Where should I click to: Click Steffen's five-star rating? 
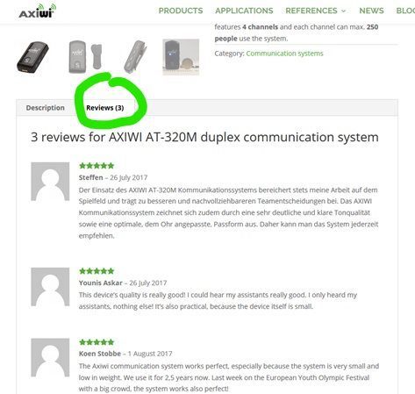coord(97,166)
